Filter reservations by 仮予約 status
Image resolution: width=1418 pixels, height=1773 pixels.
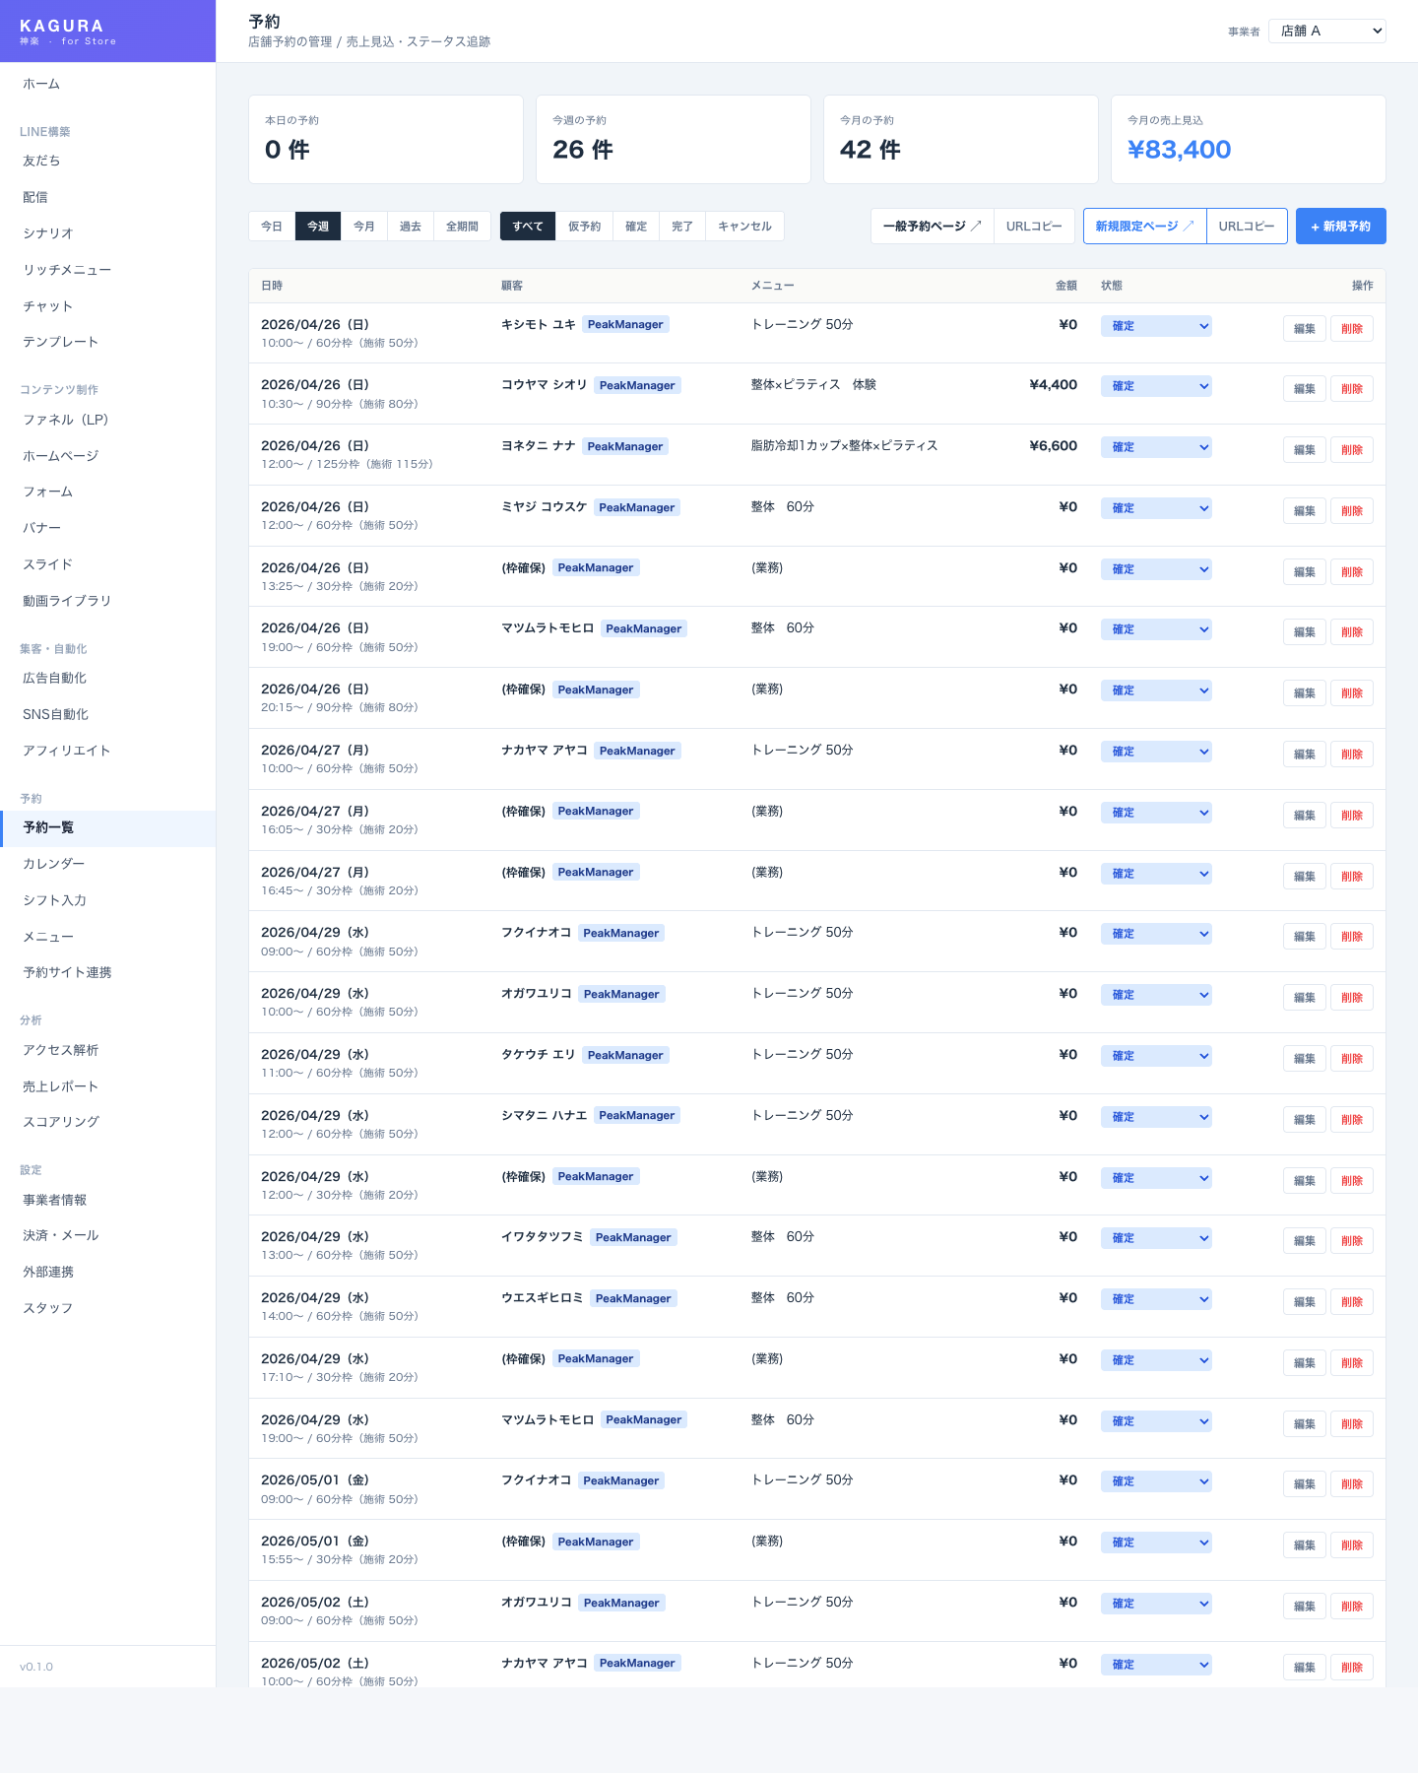(x=584, y=227)
